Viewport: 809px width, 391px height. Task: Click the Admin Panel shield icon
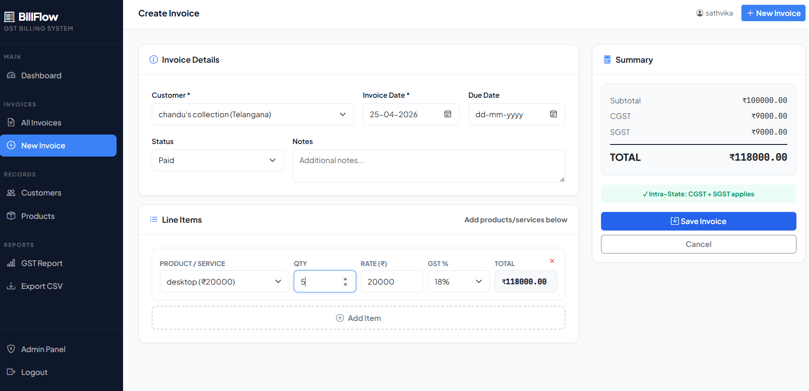[11, 349]
